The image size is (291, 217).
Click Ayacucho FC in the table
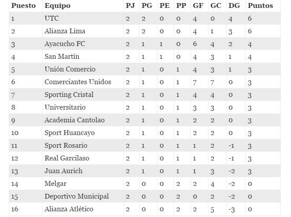(65, 44)
